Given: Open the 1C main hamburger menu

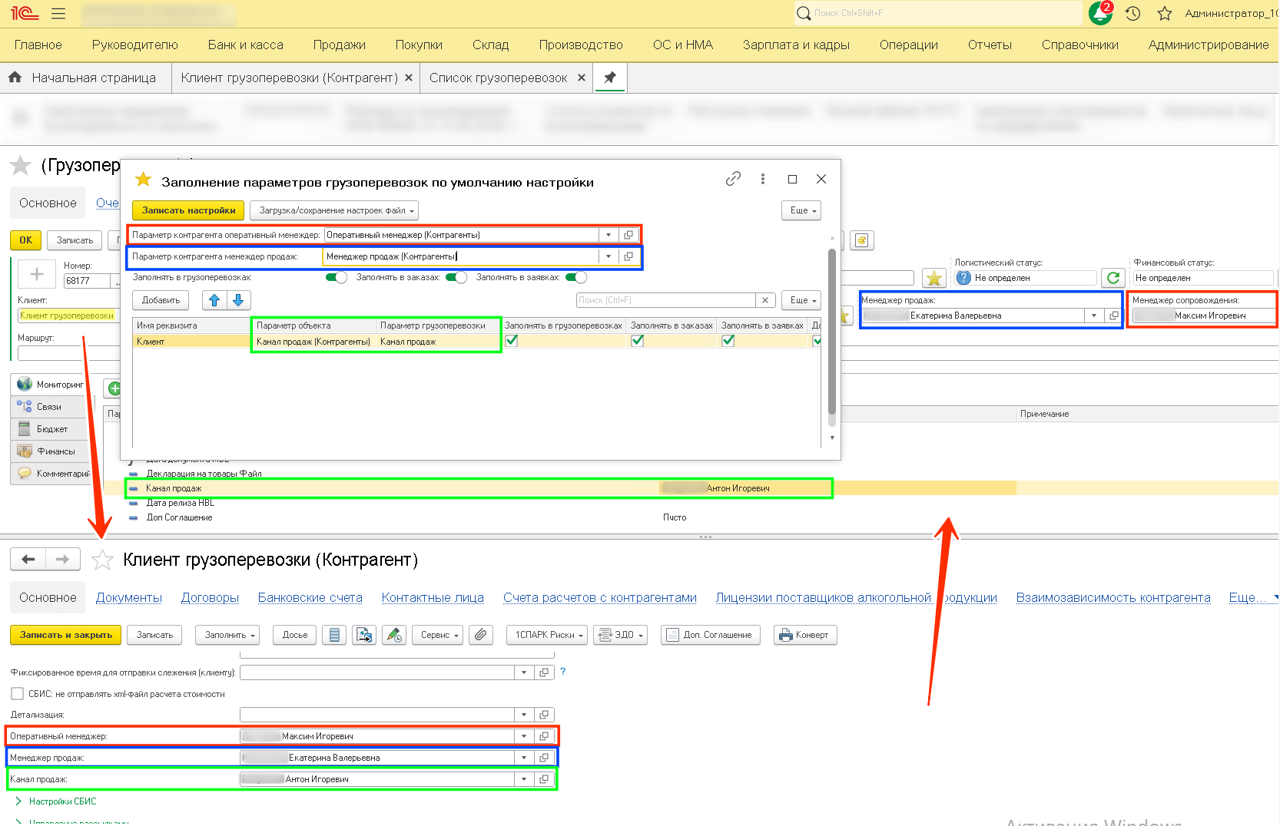Looking at the screenshot, I should [x=58, y=14].
